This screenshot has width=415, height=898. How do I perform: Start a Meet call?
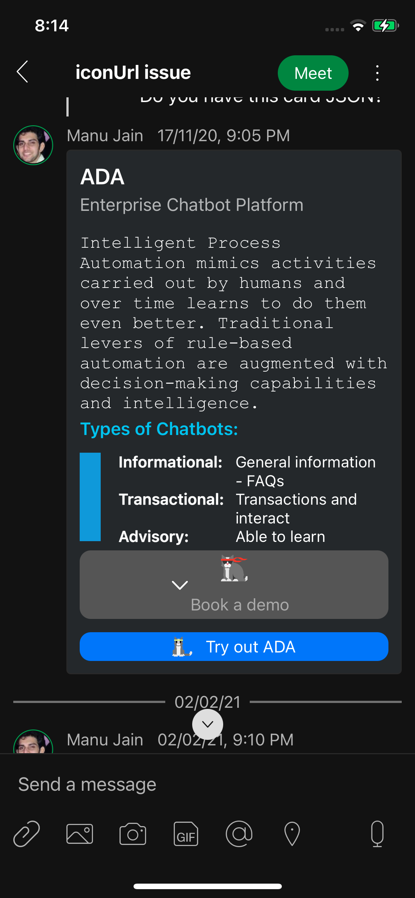click(313, 73)
